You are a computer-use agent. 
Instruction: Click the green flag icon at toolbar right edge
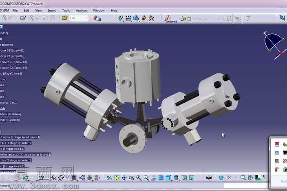(x=283, y=18)
